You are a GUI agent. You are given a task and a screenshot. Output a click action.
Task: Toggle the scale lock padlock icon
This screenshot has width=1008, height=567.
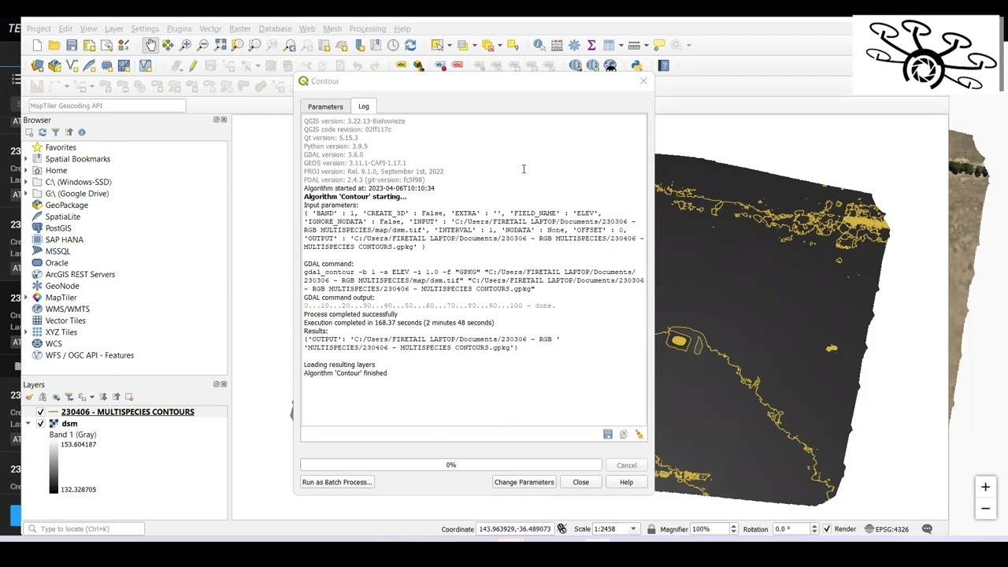(651, 529)
